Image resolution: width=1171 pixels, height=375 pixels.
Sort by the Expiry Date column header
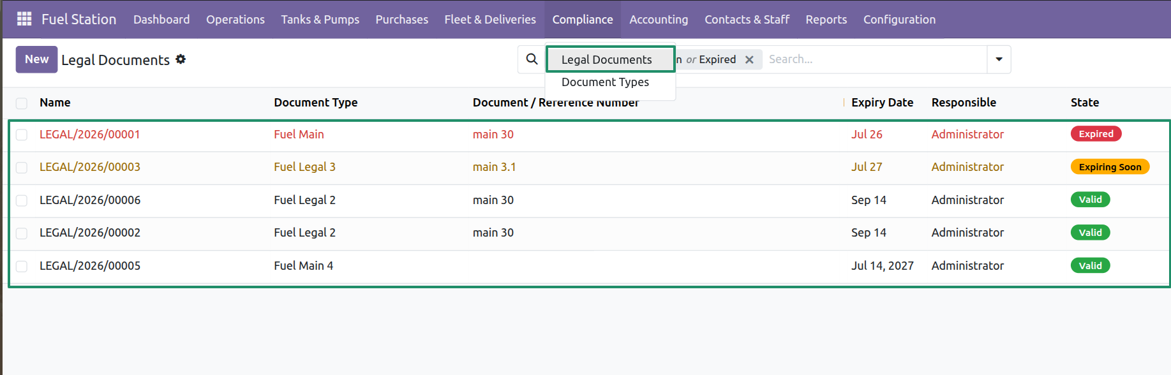point(883,103)
